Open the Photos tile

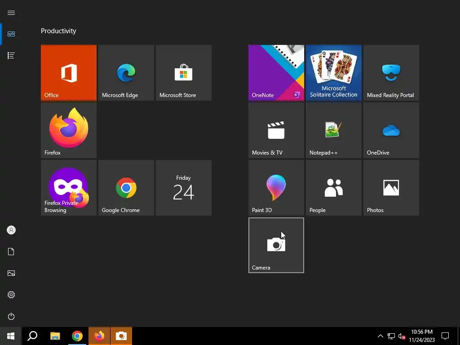[x=391, y=188]
